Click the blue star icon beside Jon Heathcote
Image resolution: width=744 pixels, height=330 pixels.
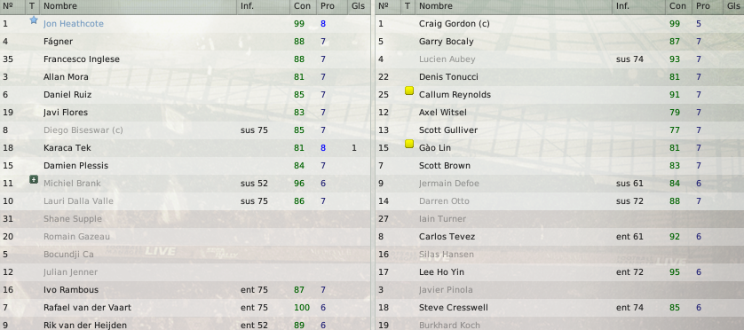33,20
